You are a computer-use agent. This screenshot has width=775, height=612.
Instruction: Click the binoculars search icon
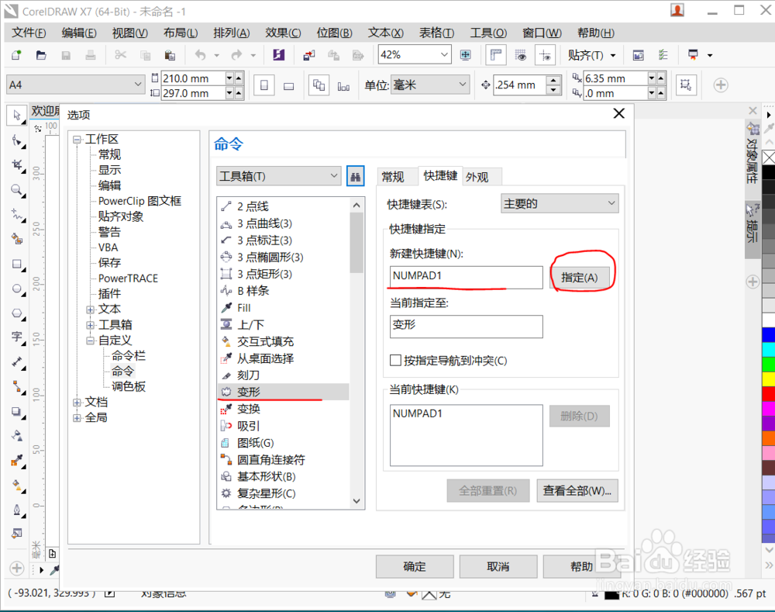(356, 176)
